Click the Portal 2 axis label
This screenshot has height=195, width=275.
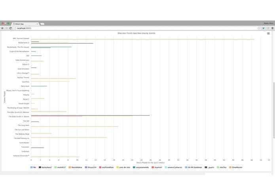tap(26, 99)
